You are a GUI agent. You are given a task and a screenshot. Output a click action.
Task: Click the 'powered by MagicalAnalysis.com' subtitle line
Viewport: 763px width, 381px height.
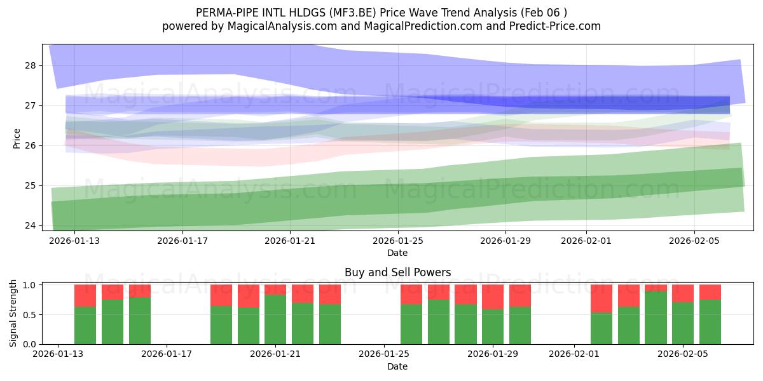381,26
